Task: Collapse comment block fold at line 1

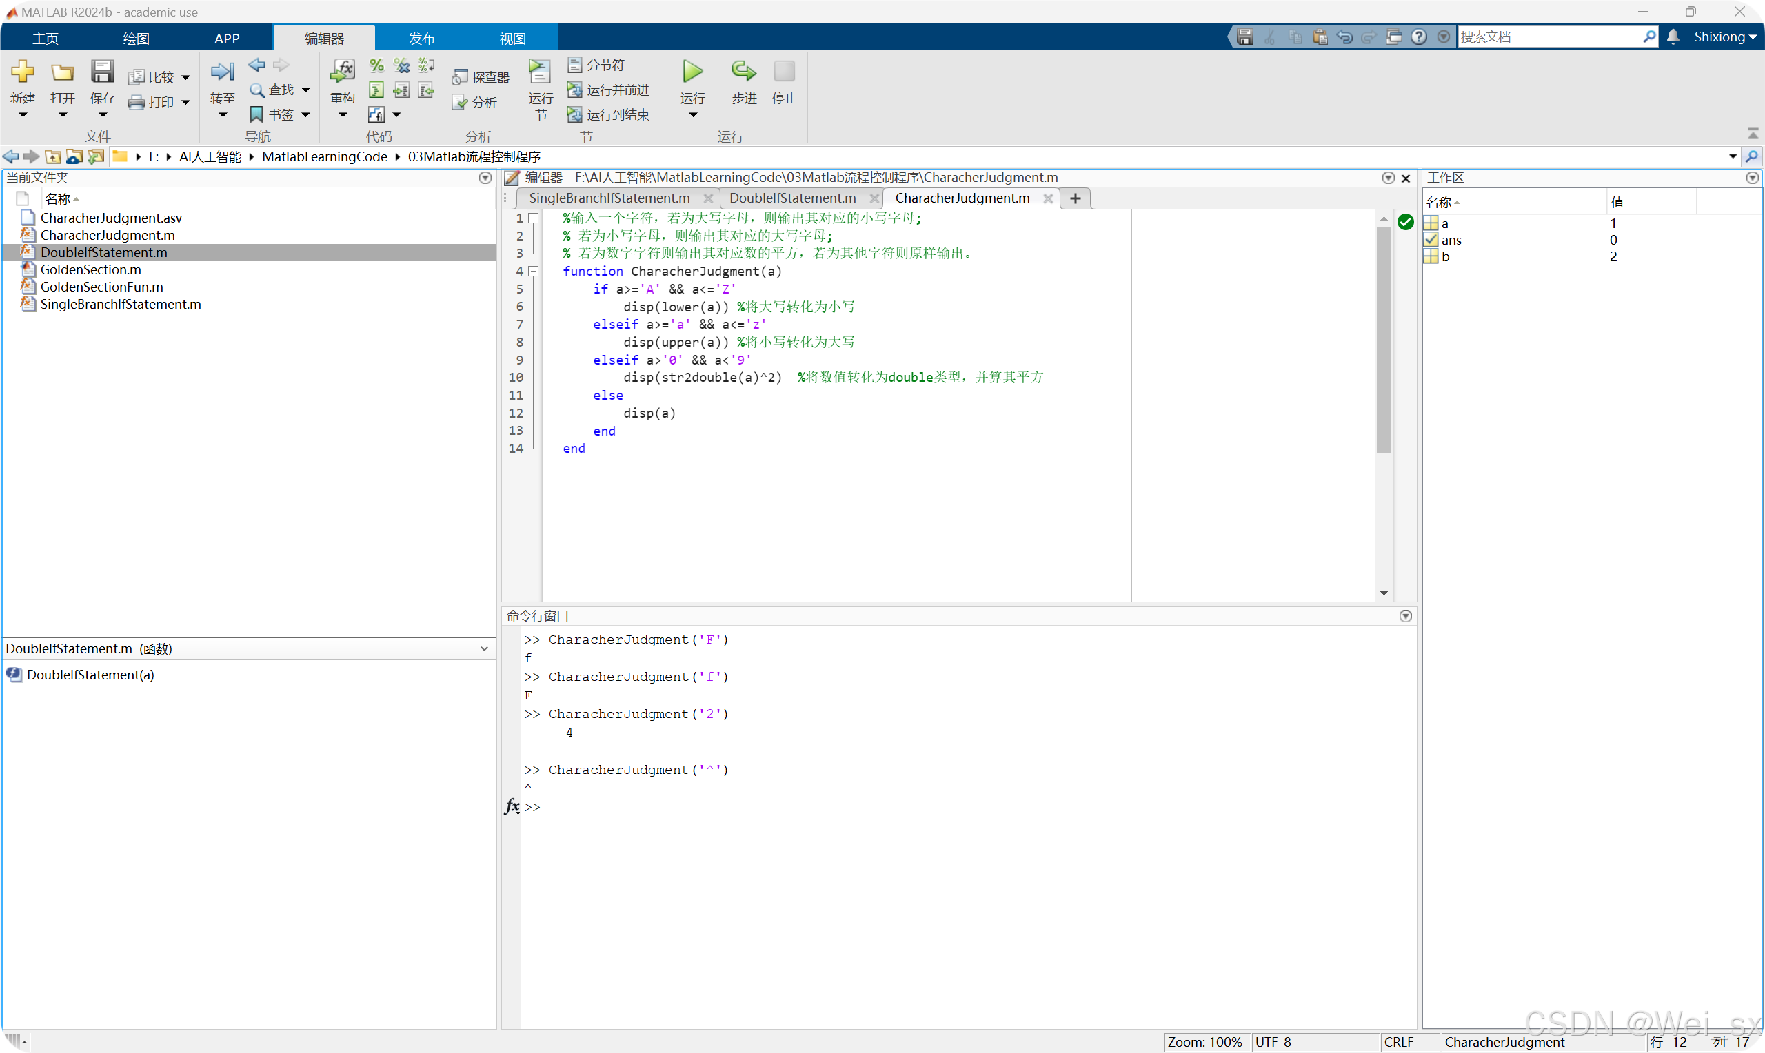Action: [534, 218]
